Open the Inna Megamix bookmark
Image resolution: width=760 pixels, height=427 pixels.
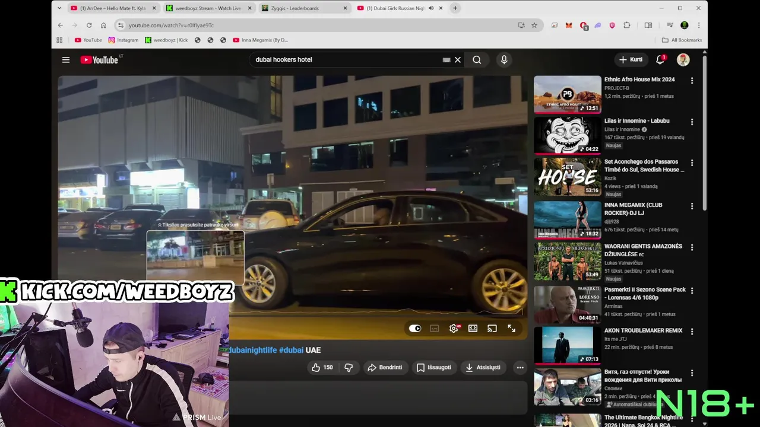(261, 40)
